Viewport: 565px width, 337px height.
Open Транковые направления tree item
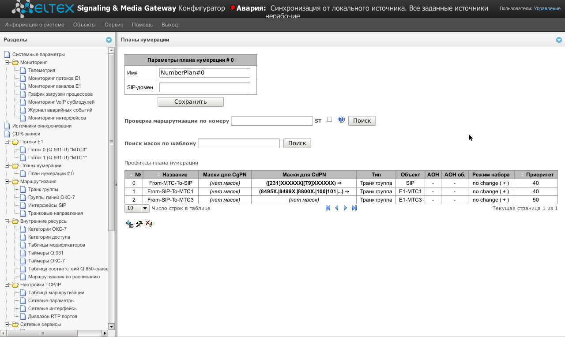(56, 213)
